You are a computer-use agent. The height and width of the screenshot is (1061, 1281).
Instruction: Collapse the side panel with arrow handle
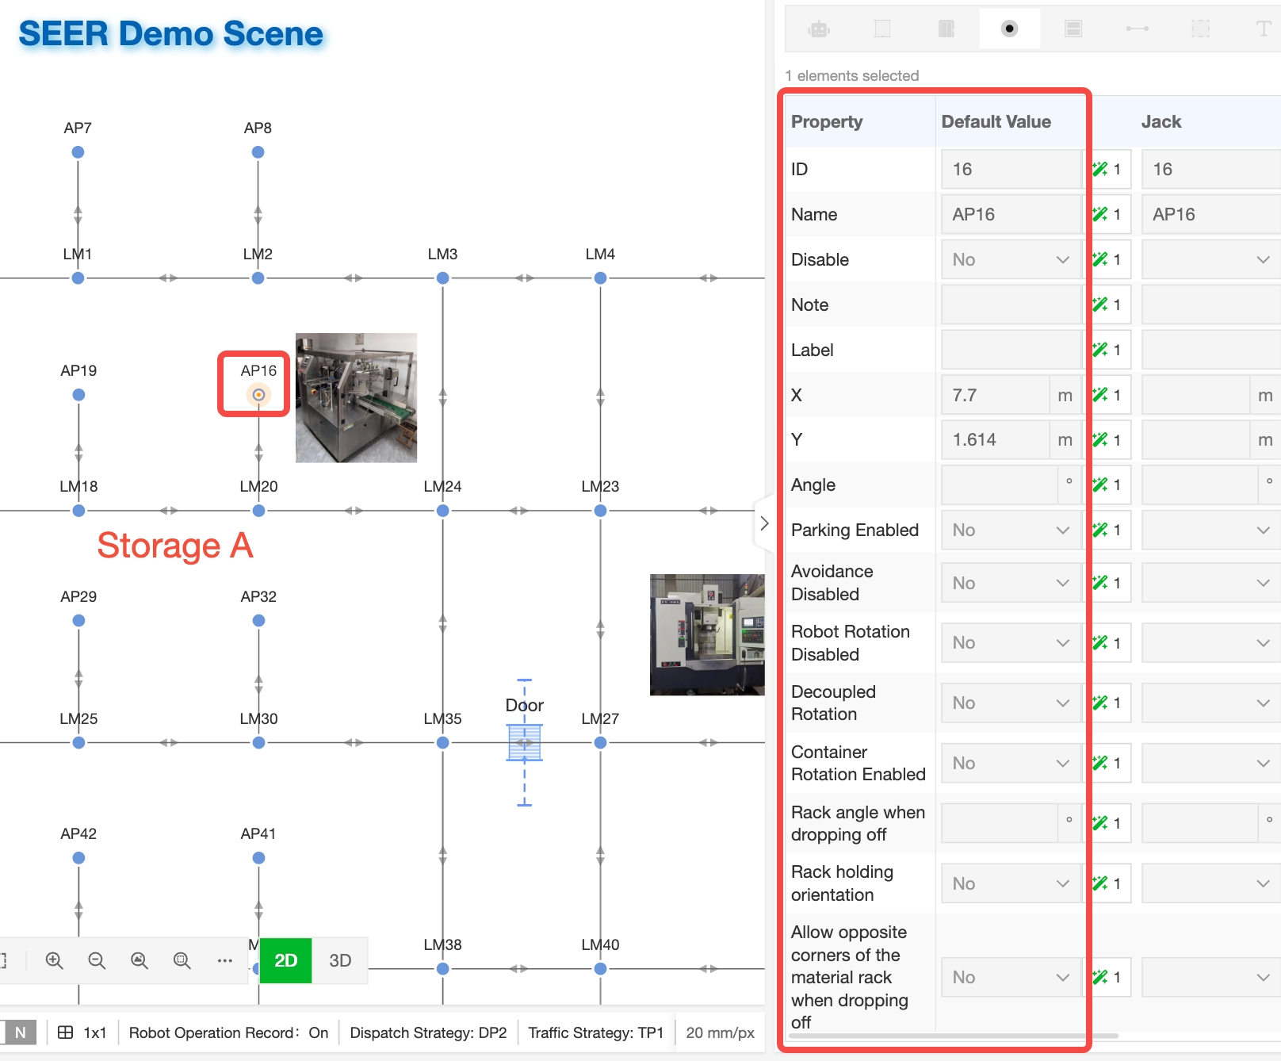[764, 523]
